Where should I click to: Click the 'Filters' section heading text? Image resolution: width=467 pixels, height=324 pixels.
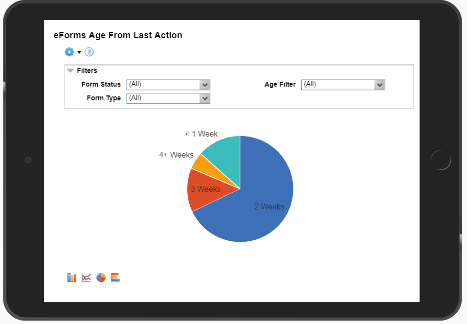point(87,71)
